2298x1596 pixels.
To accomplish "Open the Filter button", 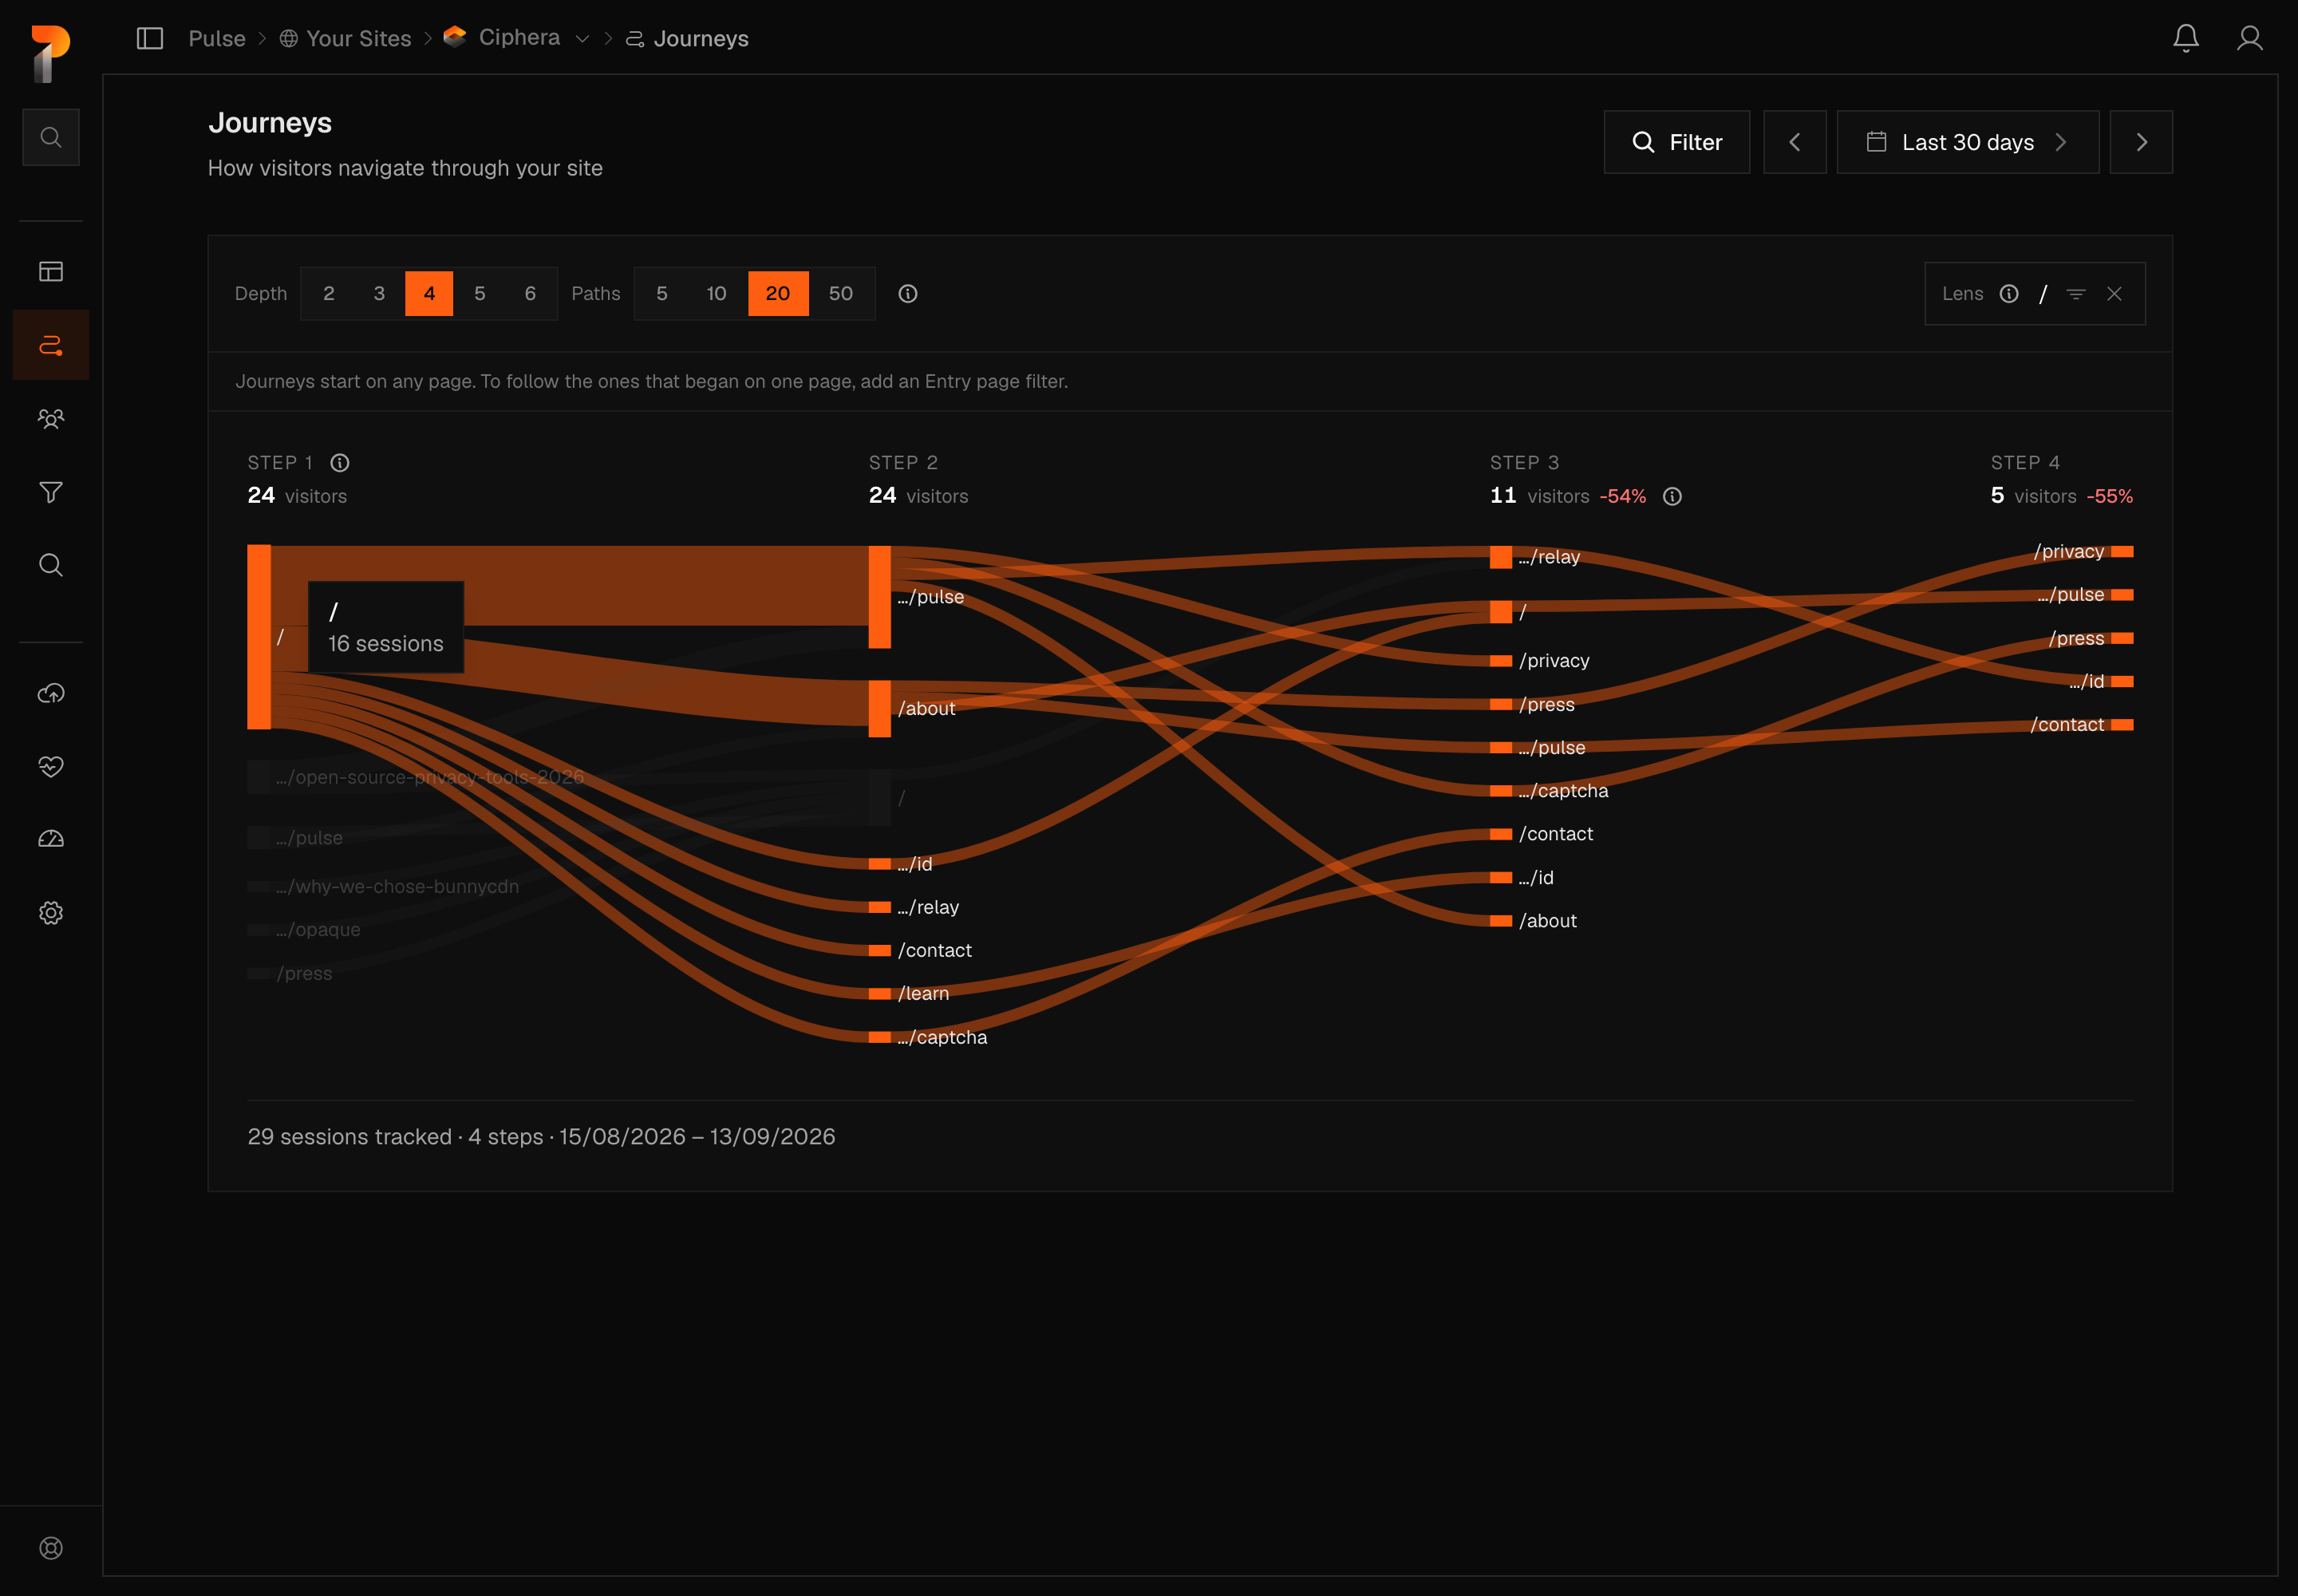I will pos(1677,142).
